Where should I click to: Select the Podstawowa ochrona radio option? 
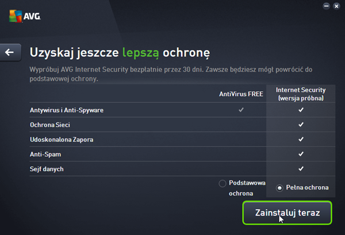223,184
